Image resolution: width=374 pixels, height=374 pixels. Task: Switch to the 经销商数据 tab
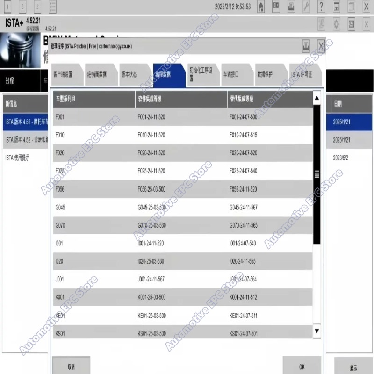point(101,74)
